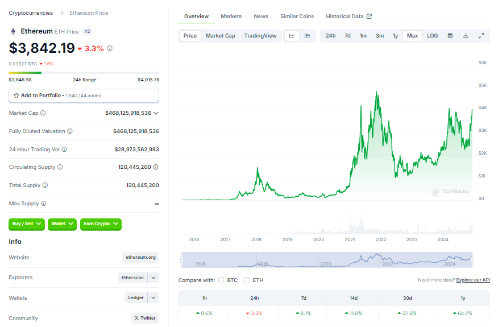Viewport: 498px width, 327px height.
Task: Click the Explore our API link
Action: [473, 280]
